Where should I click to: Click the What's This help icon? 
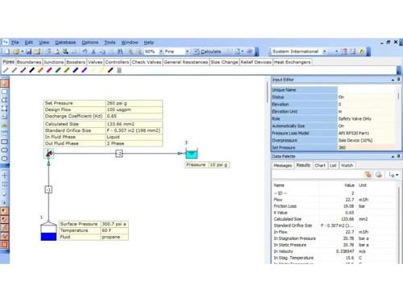[344, 52]
